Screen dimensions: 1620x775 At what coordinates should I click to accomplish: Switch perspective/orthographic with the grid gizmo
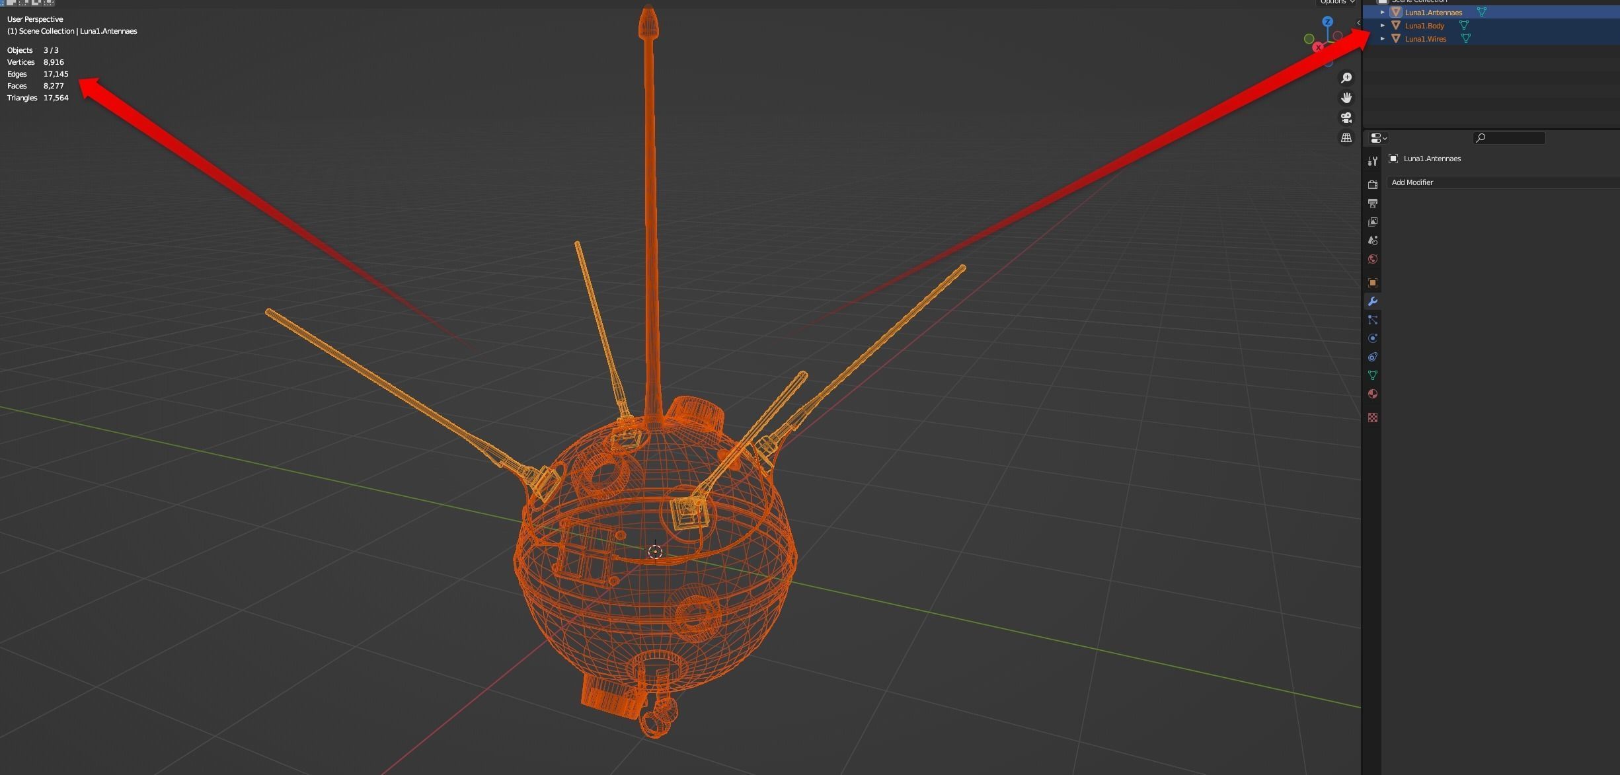click(1346, 137)
